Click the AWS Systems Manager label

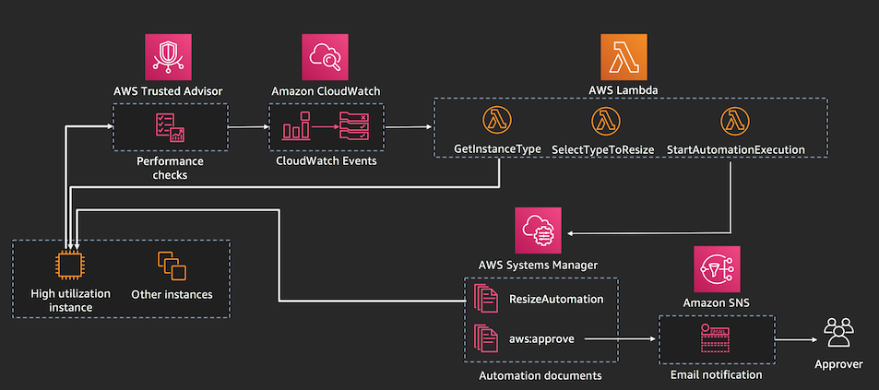(x=538, y=265)
